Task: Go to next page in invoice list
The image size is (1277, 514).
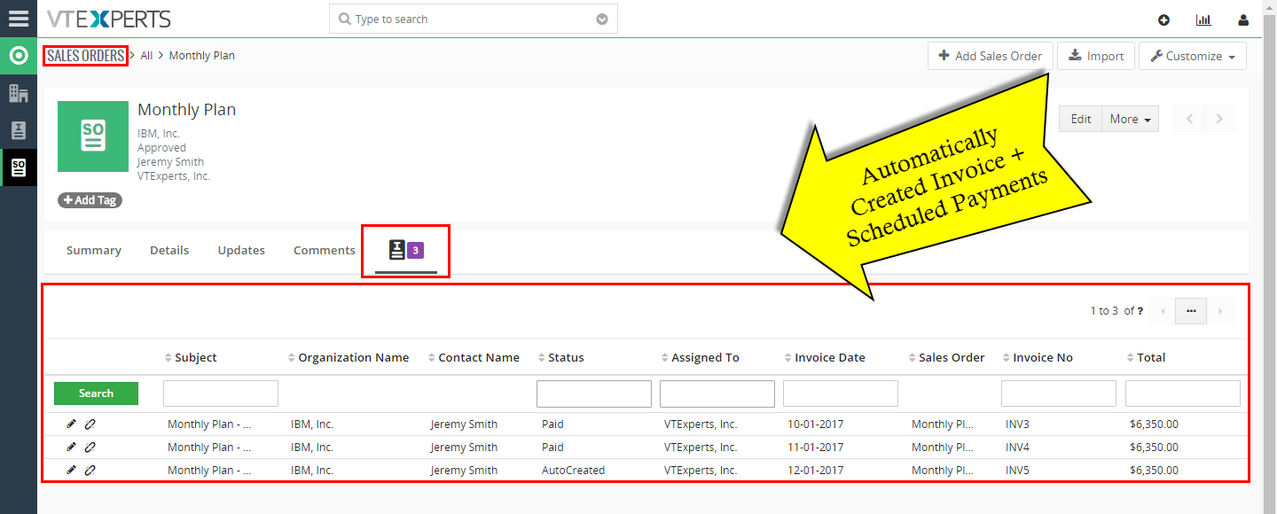Action: [x=1220, y=311]
